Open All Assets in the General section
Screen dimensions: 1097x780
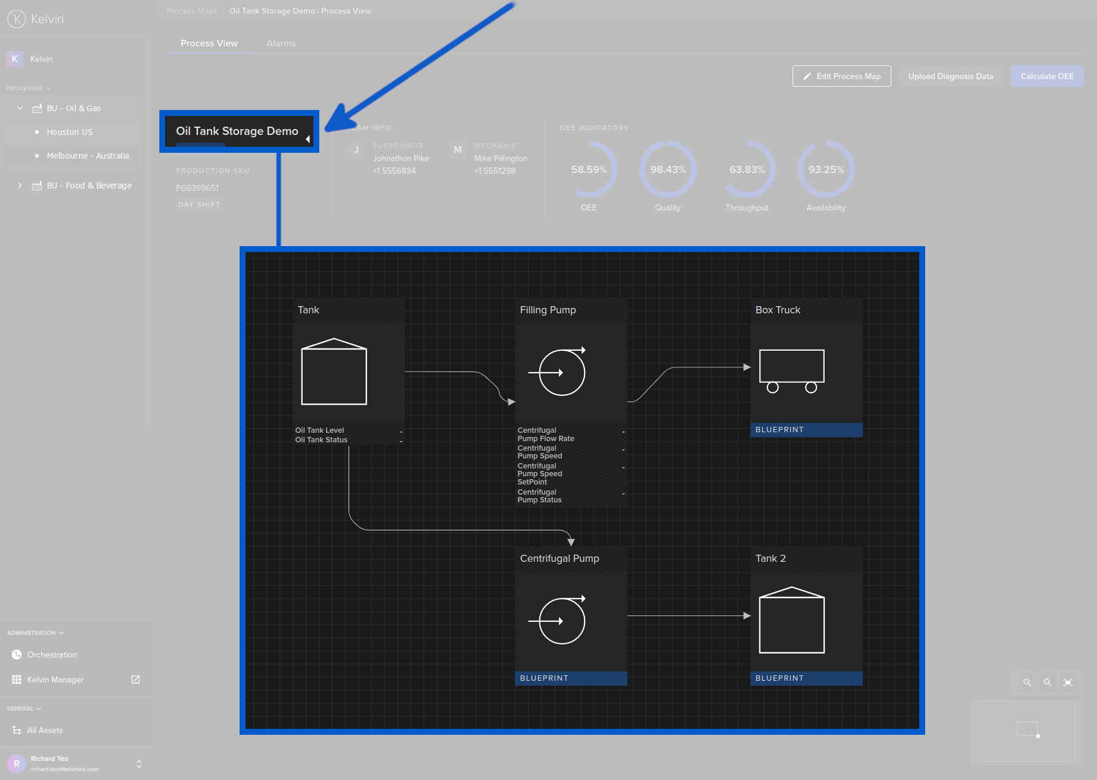tap(45, 730)
